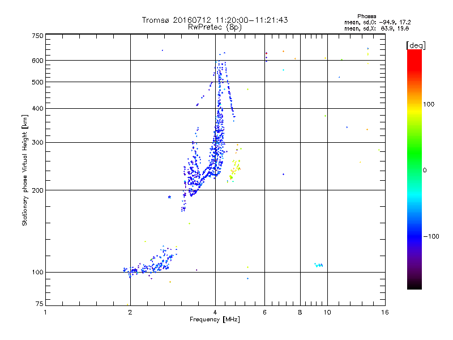Click the 'mean, sd,O: -94.9, 17.2' line
This screenshot has width=453, height=340.
coord(377,22)
